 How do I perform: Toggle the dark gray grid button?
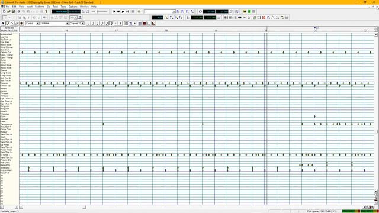pos(140,24)
